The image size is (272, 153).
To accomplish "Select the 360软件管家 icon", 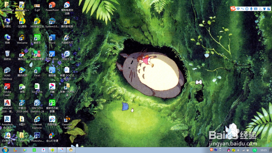I will coord(37,56).
